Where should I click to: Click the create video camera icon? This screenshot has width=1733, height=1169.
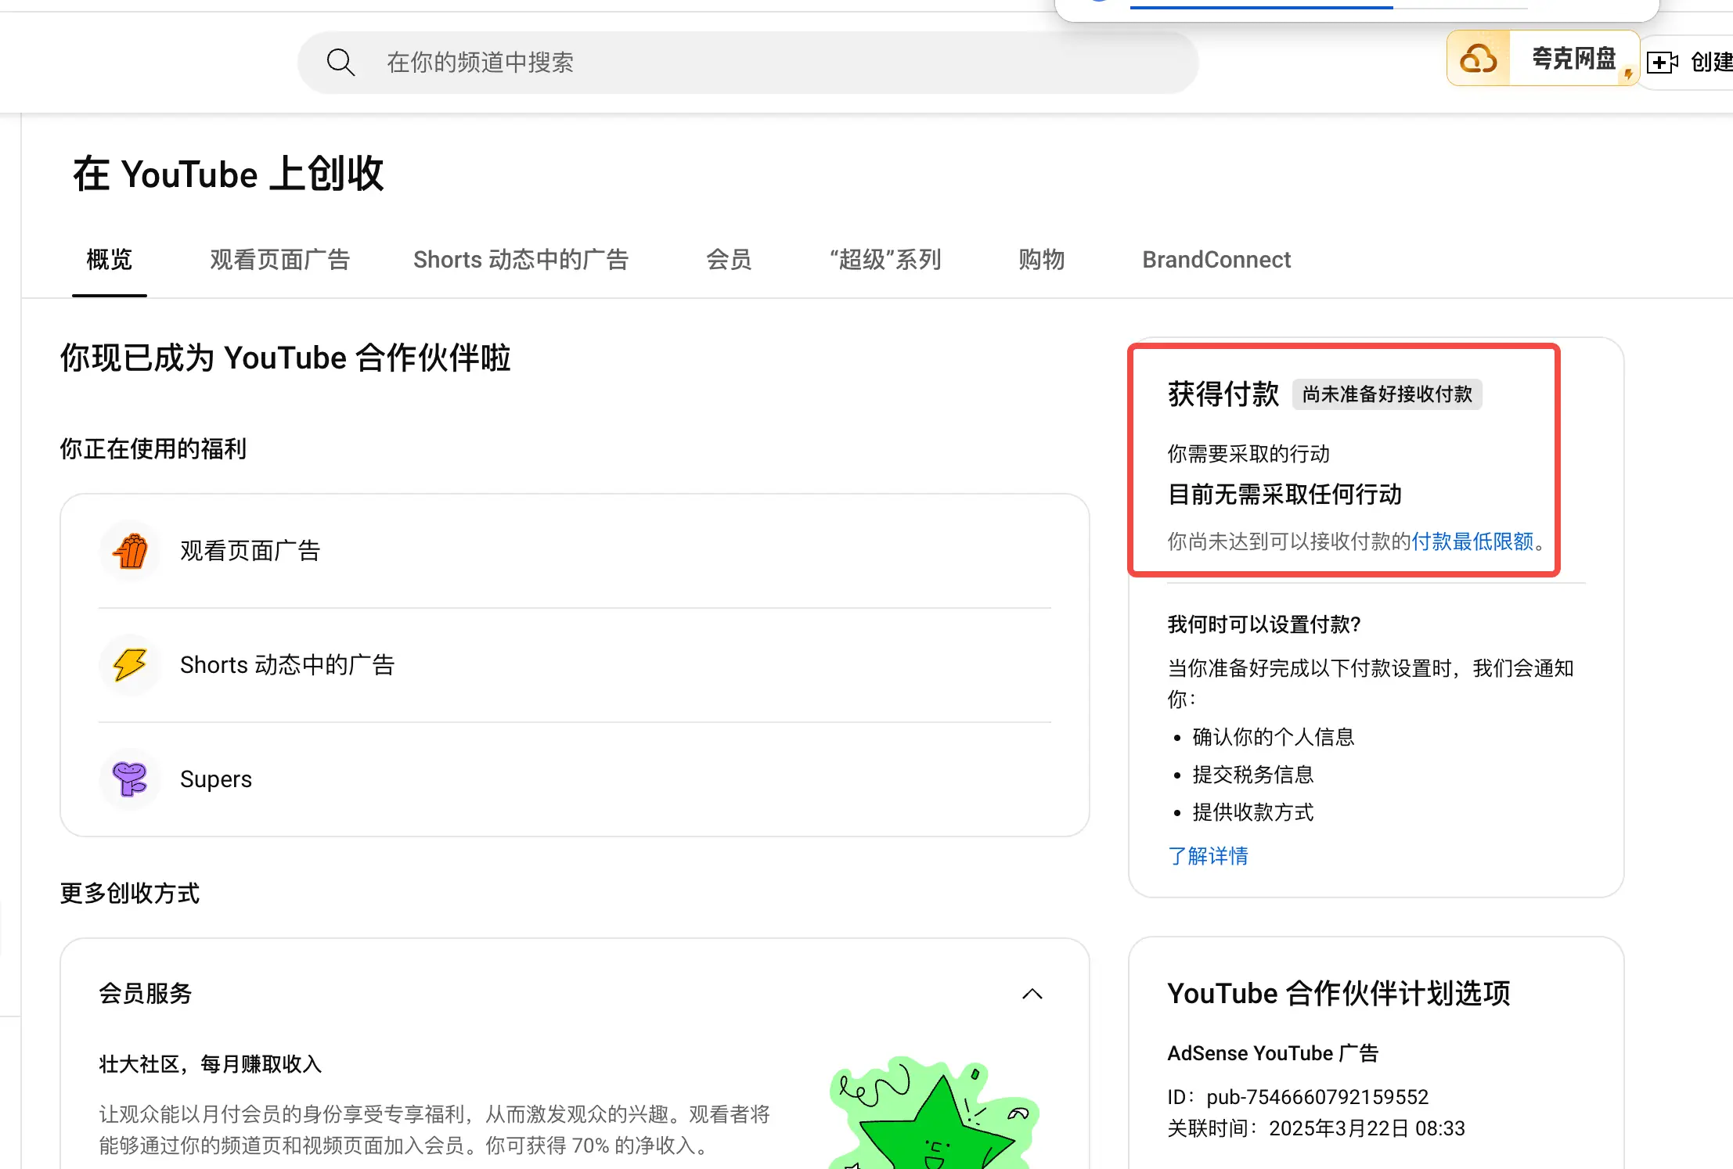1663,63
